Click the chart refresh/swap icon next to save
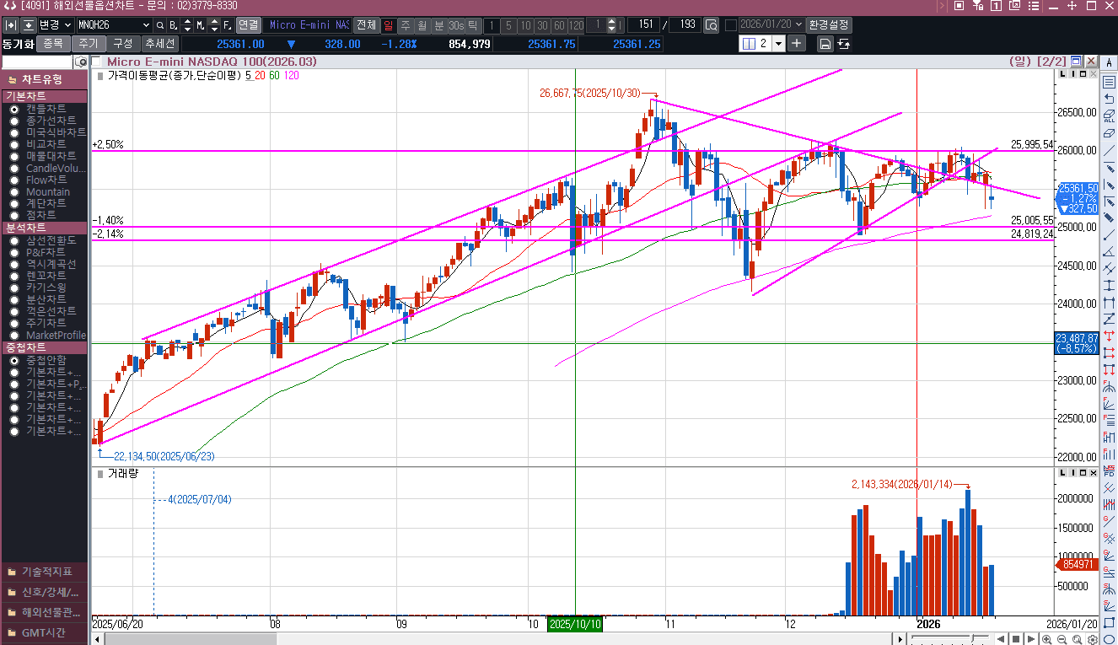 843,44
